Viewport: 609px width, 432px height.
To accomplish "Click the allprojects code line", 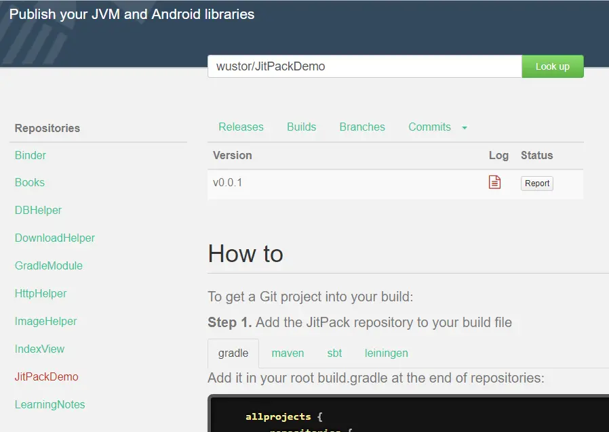I will click(x=284, y=417).
